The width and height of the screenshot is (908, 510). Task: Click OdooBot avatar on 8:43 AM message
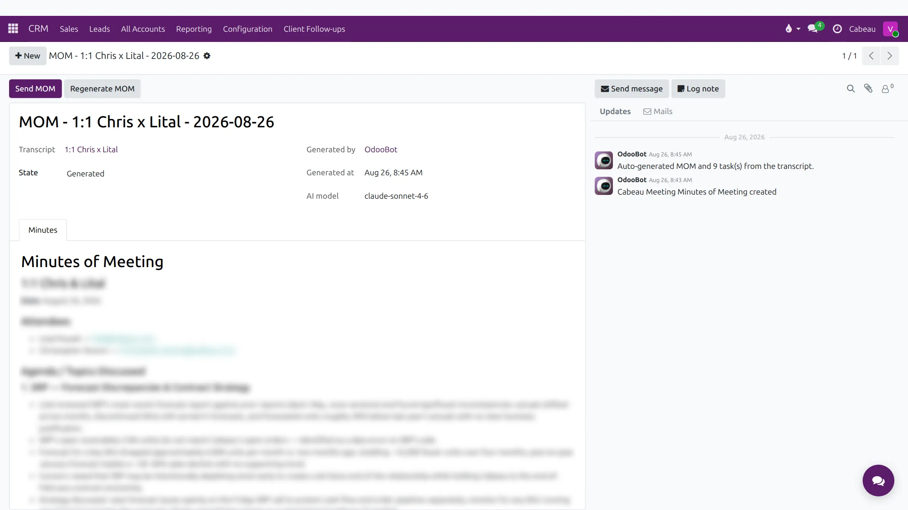604,186
